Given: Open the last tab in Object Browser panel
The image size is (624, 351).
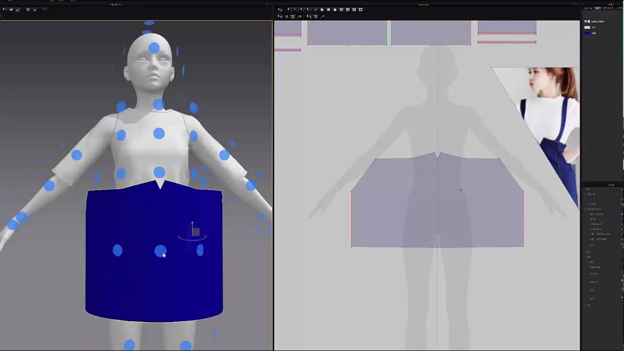Looking at the screenshot, I should (x=619, y=8).
